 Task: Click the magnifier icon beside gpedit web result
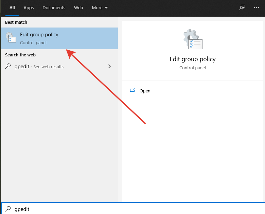coord(8,66)
